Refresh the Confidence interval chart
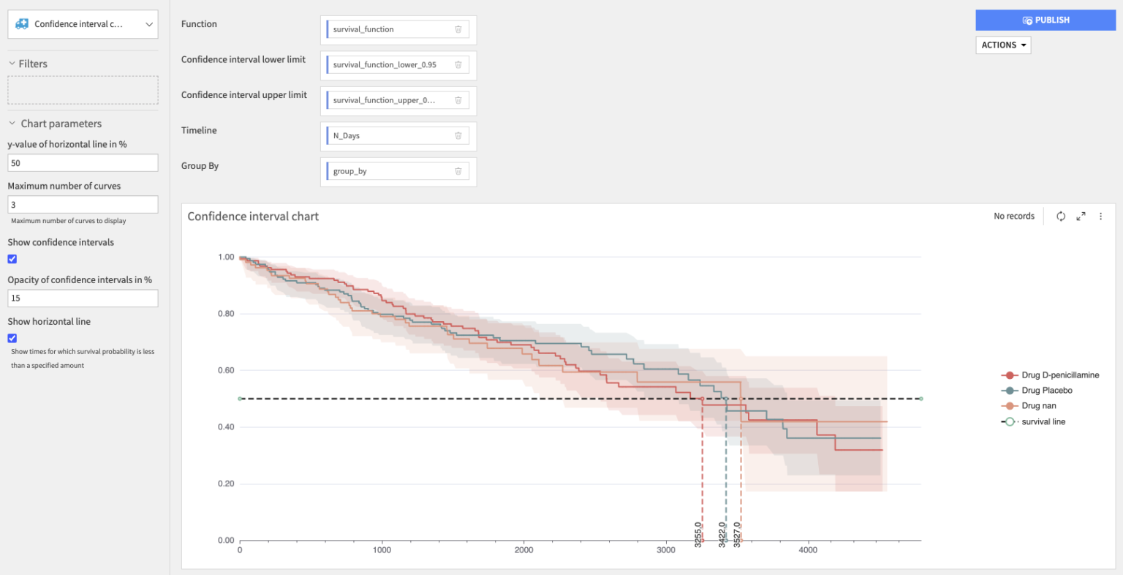The width and height of the screenshot is (1123, 575). click(x=1060, y=216)
